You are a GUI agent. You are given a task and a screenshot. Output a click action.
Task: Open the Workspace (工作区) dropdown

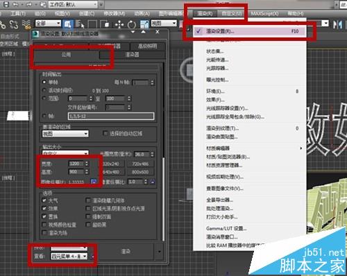[73, 4]
